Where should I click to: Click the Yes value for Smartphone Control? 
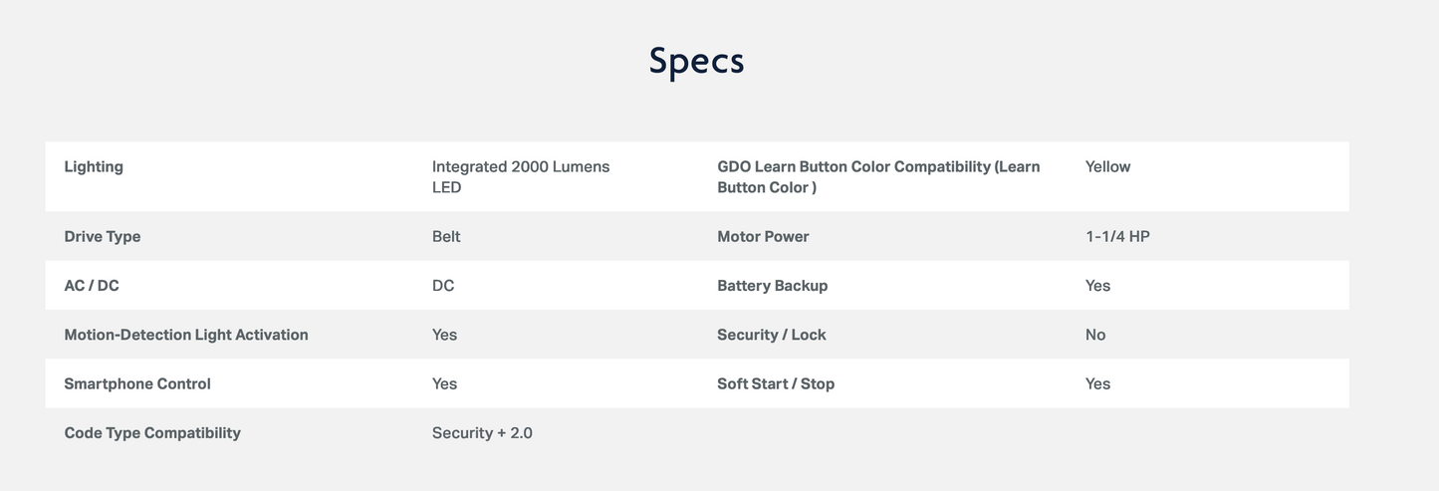(444, 383)
